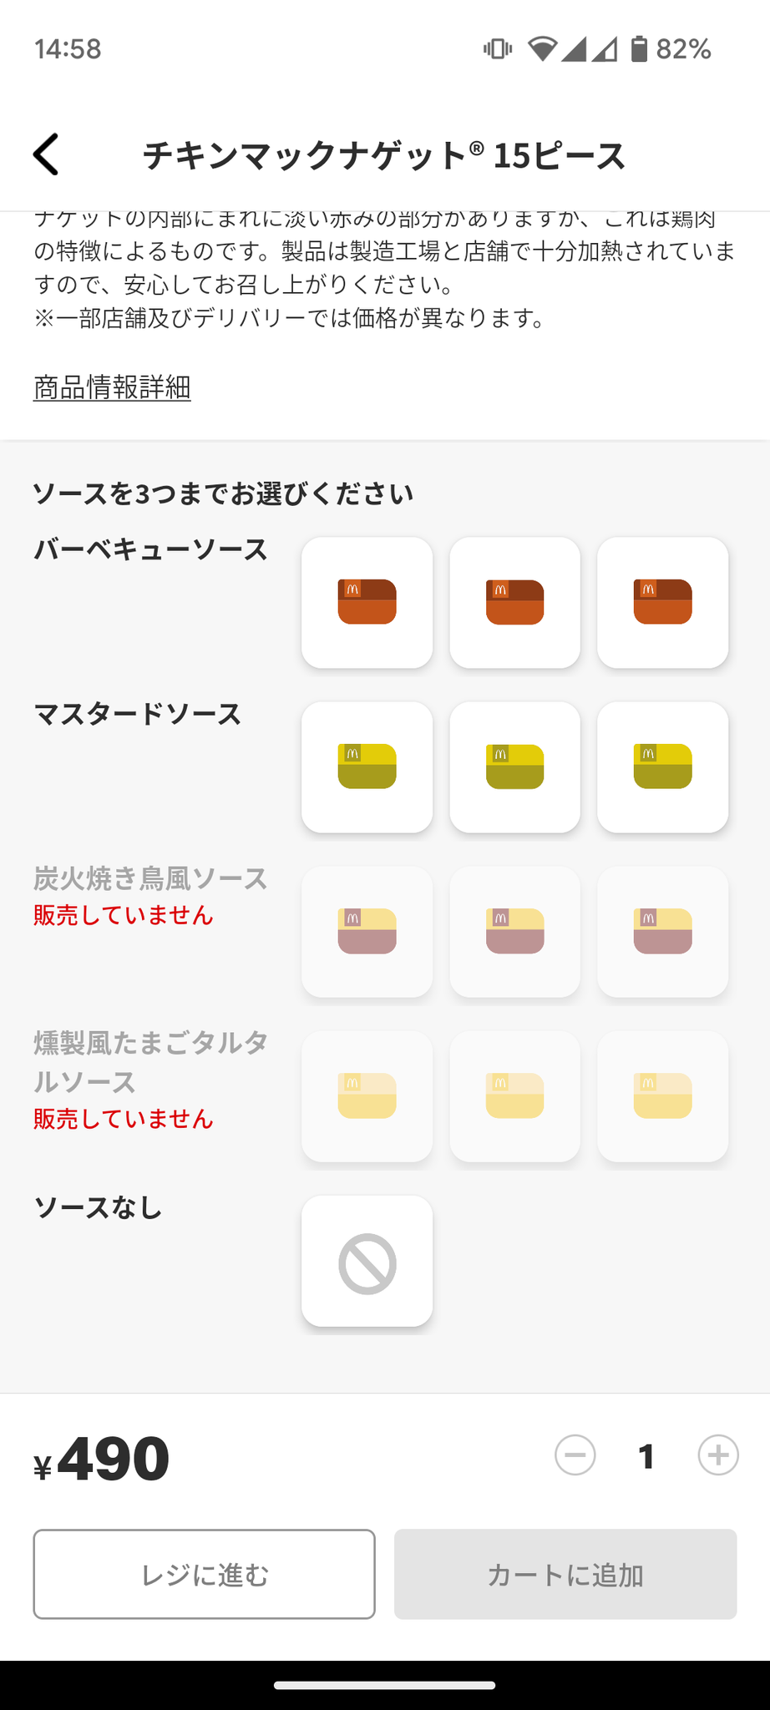This screenshot has height=1710, width=770.
Task: Choose the no-sauce (ソースなし) option
Action: (x=367, y=1261)
